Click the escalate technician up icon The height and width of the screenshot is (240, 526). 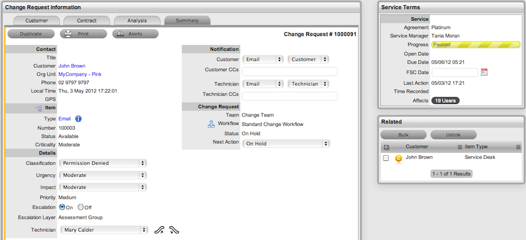(x=160, y=230)
